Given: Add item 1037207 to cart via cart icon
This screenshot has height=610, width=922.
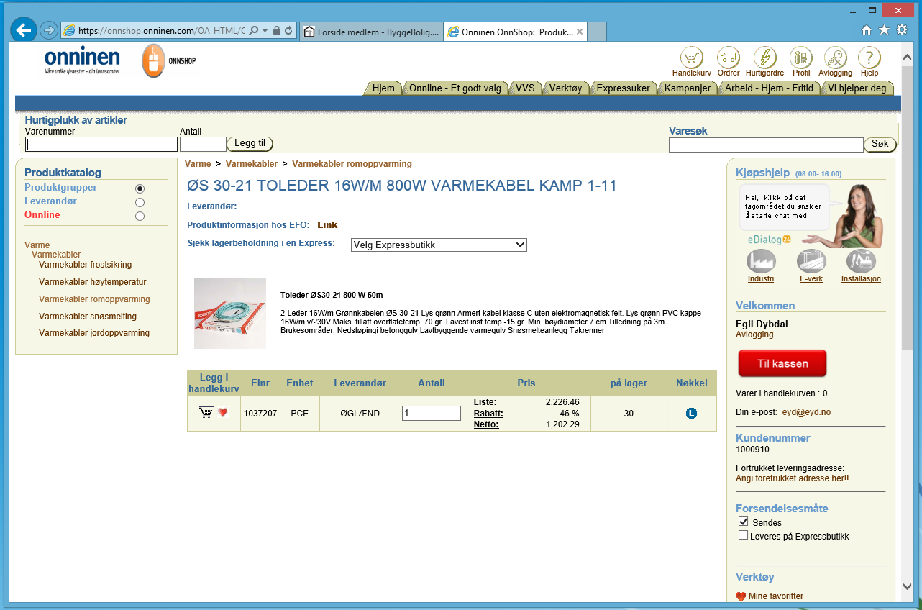Looking at the screenshot, I should [206, 413].
